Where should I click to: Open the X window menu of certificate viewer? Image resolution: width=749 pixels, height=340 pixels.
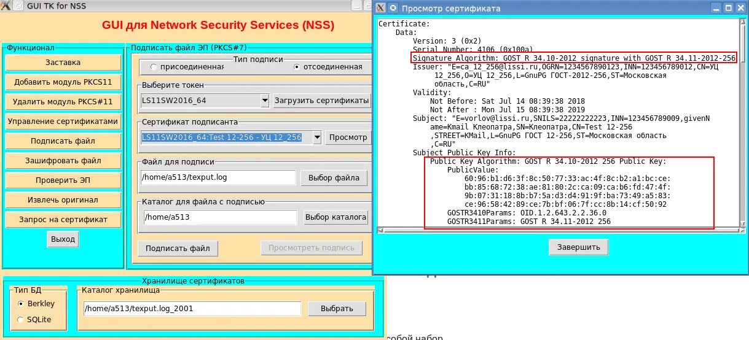point(381,8)
